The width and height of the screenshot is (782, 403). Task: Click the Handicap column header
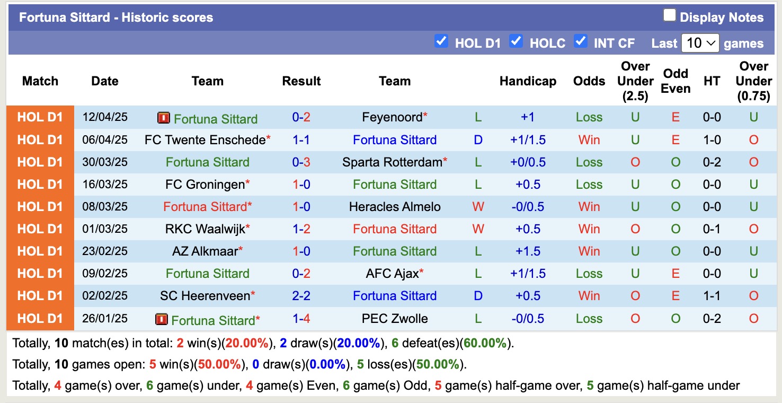click(528, 81)
